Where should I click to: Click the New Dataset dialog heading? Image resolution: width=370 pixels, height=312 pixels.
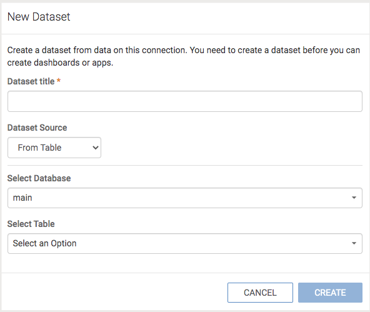[39, 17]
